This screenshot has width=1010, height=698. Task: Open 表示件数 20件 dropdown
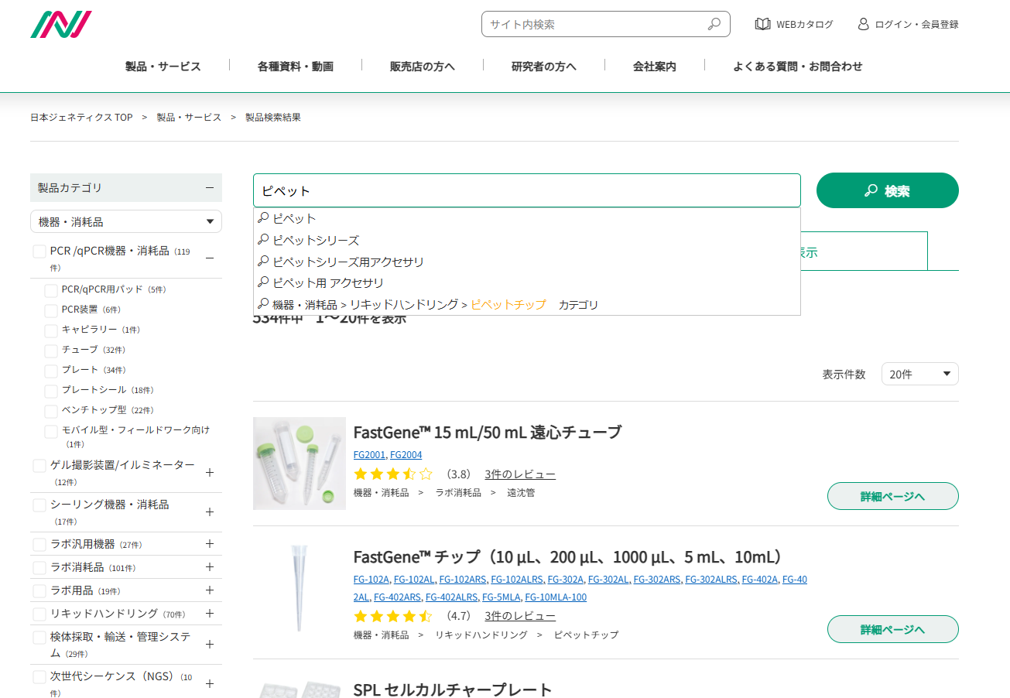point(920,374)
